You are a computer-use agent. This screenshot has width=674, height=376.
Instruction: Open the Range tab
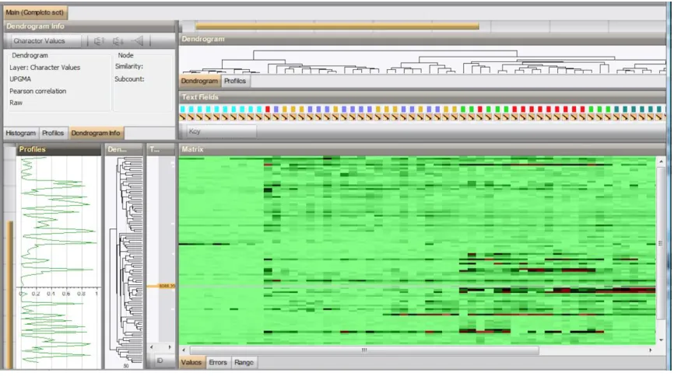(x=244, y=362)
